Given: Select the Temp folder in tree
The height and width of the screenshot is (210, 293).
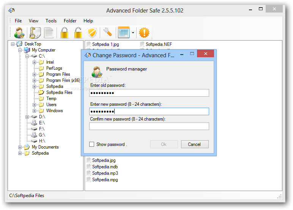Looking at the screenshot, I should (x=51, y=99).
